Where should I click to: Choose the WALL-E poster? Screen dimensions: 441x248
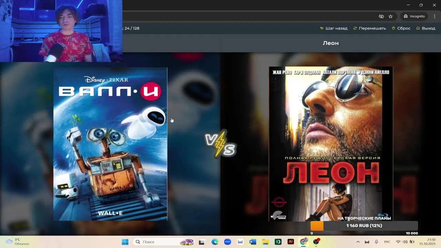coord(110,144)
